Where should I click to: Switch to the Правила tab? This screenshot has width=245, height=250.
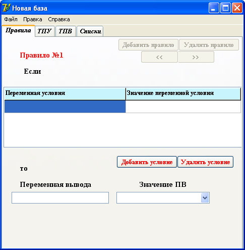18,31
